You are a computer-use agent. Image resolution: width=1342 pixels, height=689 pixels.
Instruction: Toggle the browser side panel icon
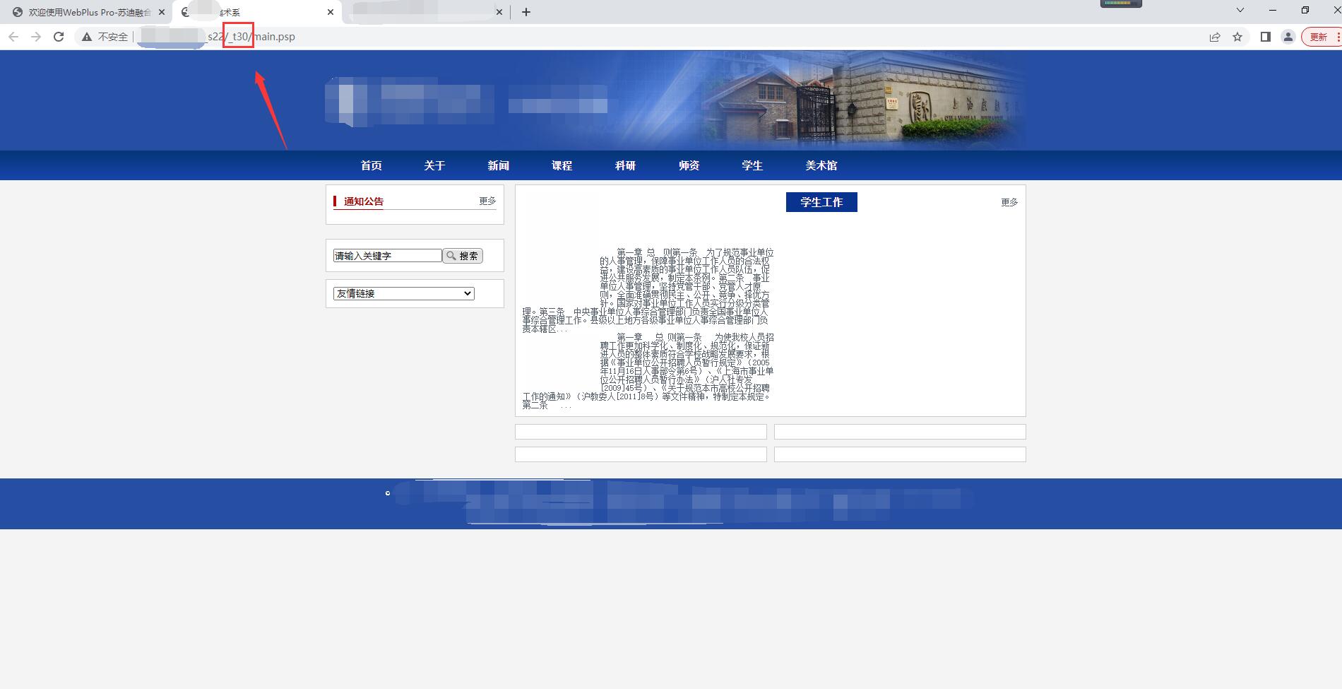[1266, 37]
